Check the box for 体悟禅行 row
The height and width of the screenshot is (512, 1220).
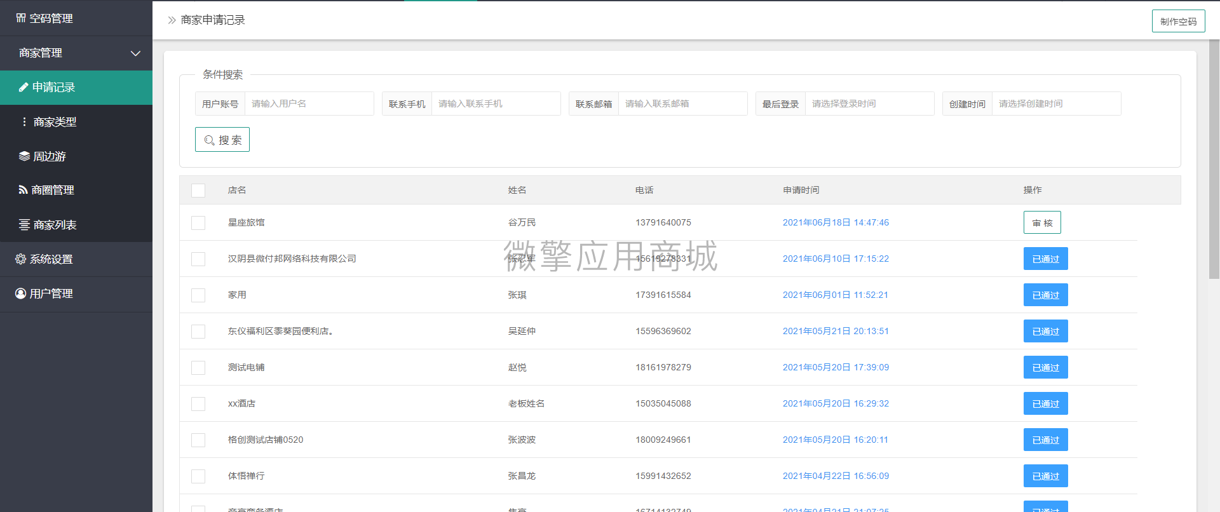(198, 476)
